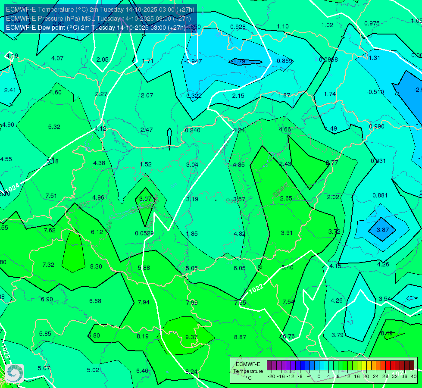
Task: Click the '8.87' temperature value
Action: pos(240,337)
